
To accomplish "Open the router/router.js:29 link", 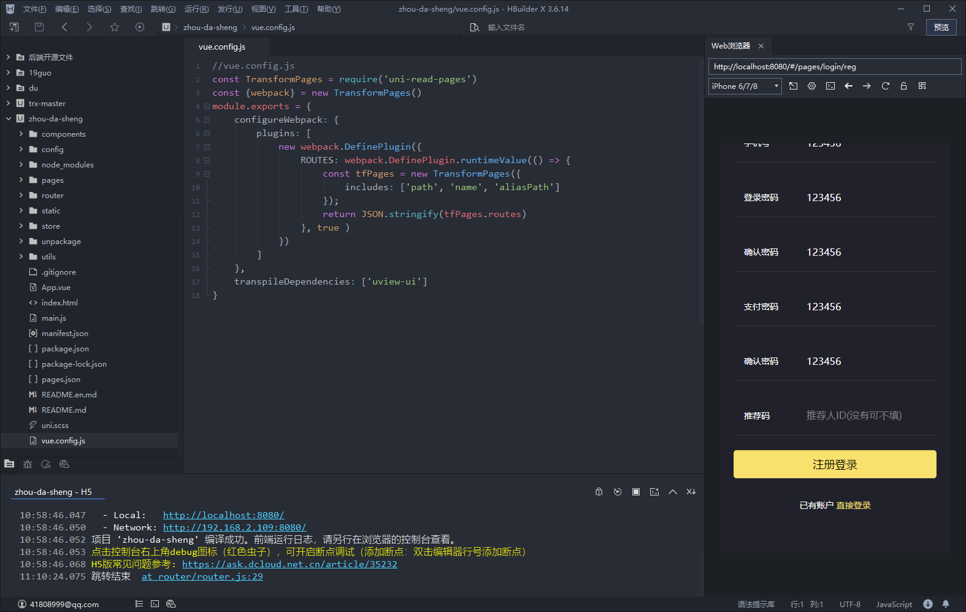I will coord(202,576).
